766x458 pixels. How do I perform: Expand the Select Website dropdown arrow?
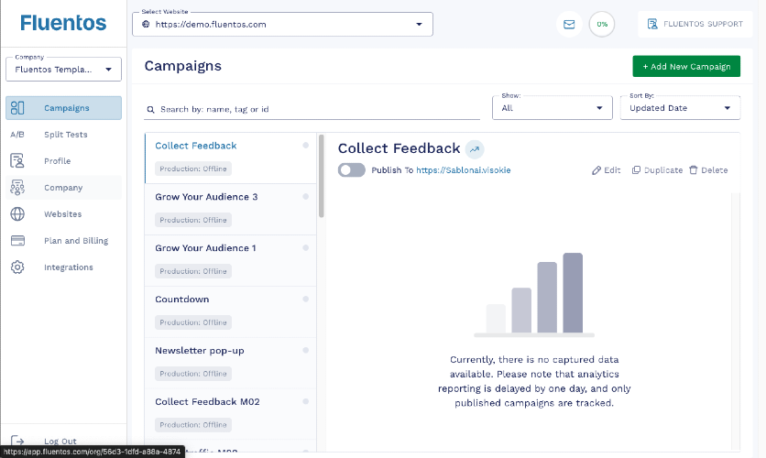tap(419, 25)
